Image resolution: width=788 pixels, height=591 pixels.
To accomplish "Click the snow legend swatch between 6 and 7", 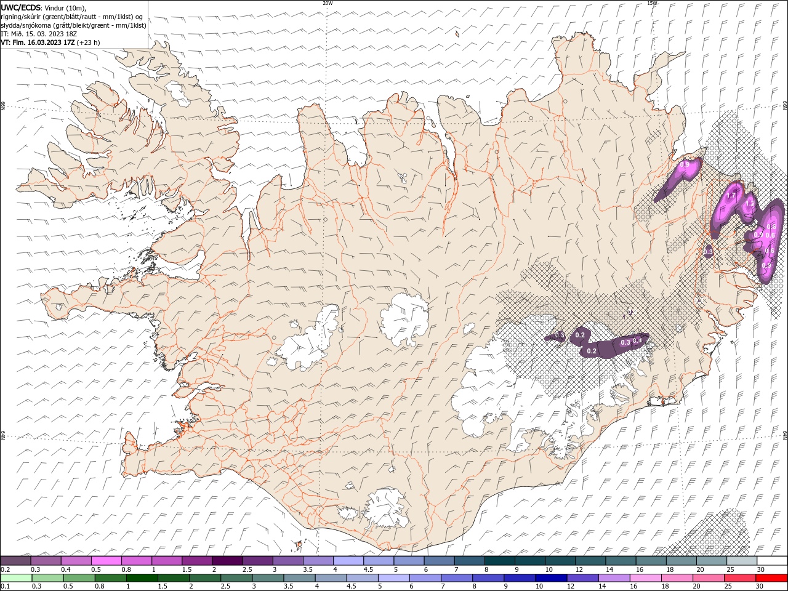I will pyautogui.click(x=439, y=561).
